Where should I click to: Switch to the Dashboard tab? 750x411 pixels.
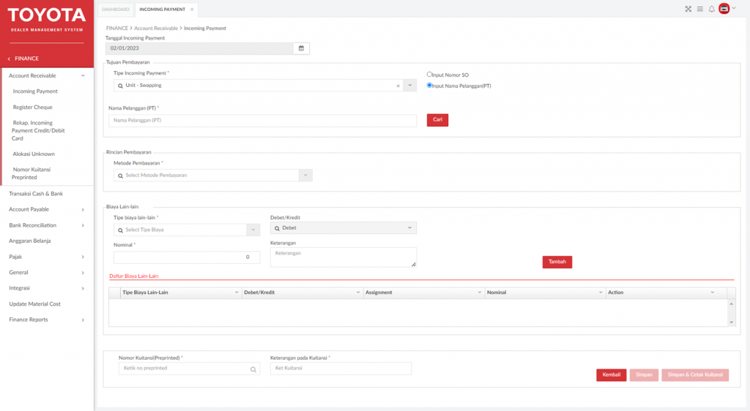[115, 10]
